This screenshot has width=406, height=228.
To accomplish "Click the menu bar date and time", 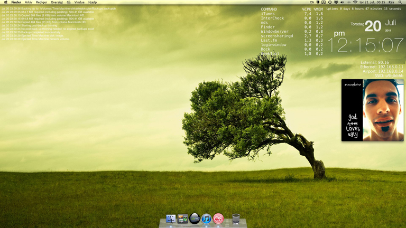I will point(372,2).
